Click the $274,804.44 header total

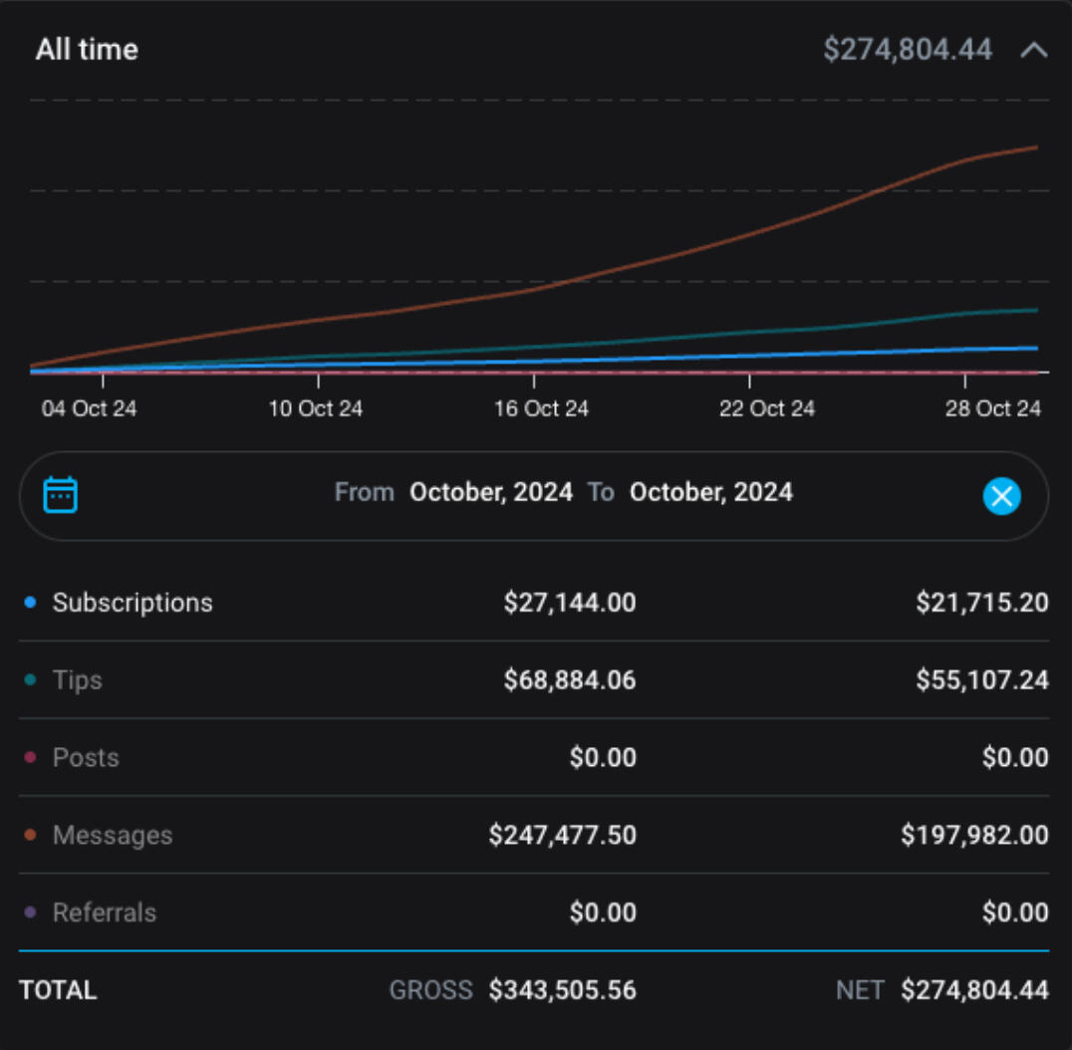908,50
